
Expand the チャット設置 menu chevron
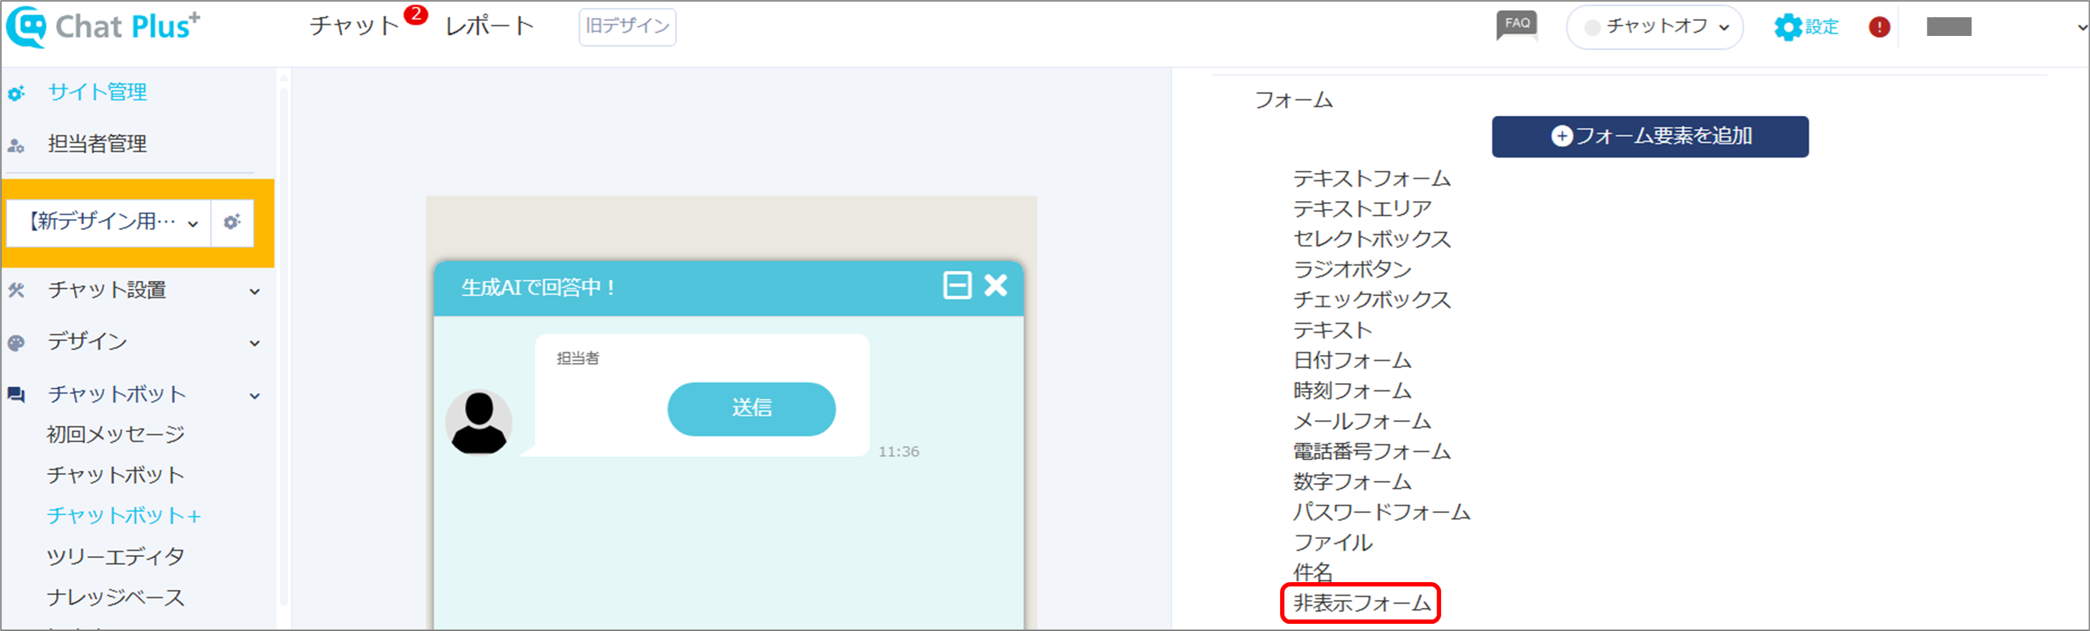pyautogui.click(x=254, y=291)
